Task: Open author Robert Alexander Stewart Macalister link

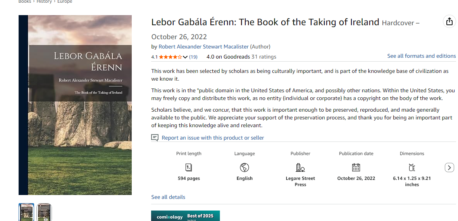Action: point(203,47)
